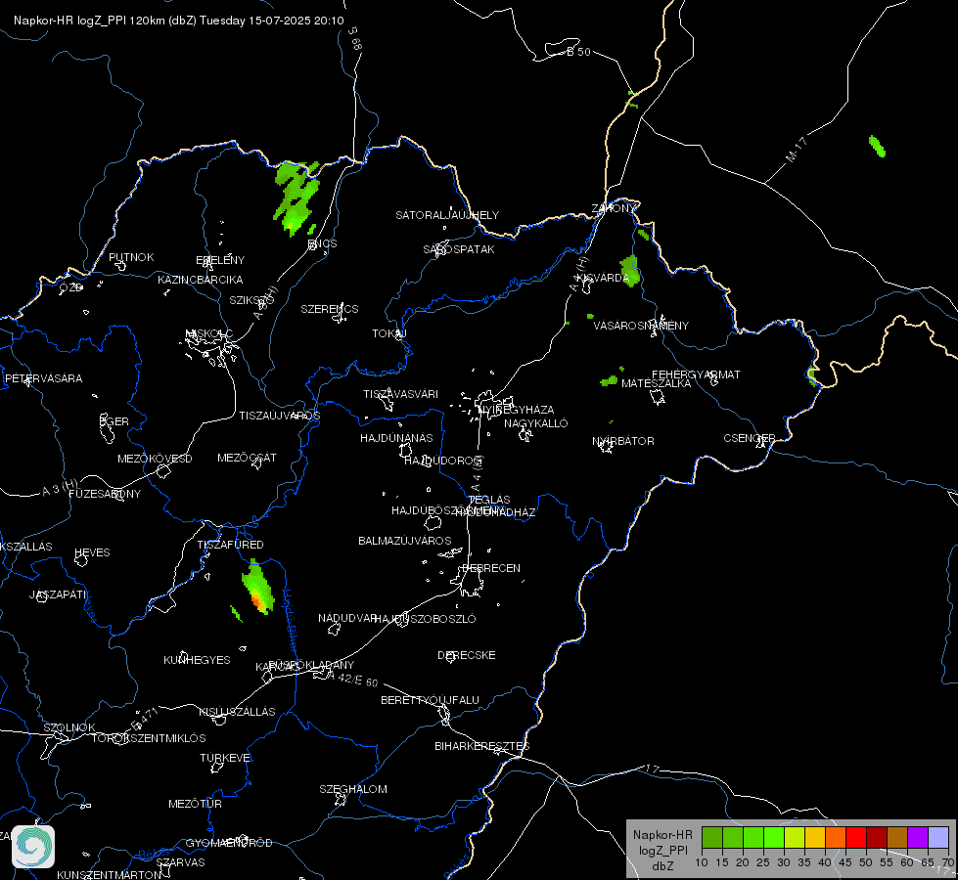Click the TISZAÚJVÁROS label
Viewport: 958px width, 880px height.
[279, 416]
